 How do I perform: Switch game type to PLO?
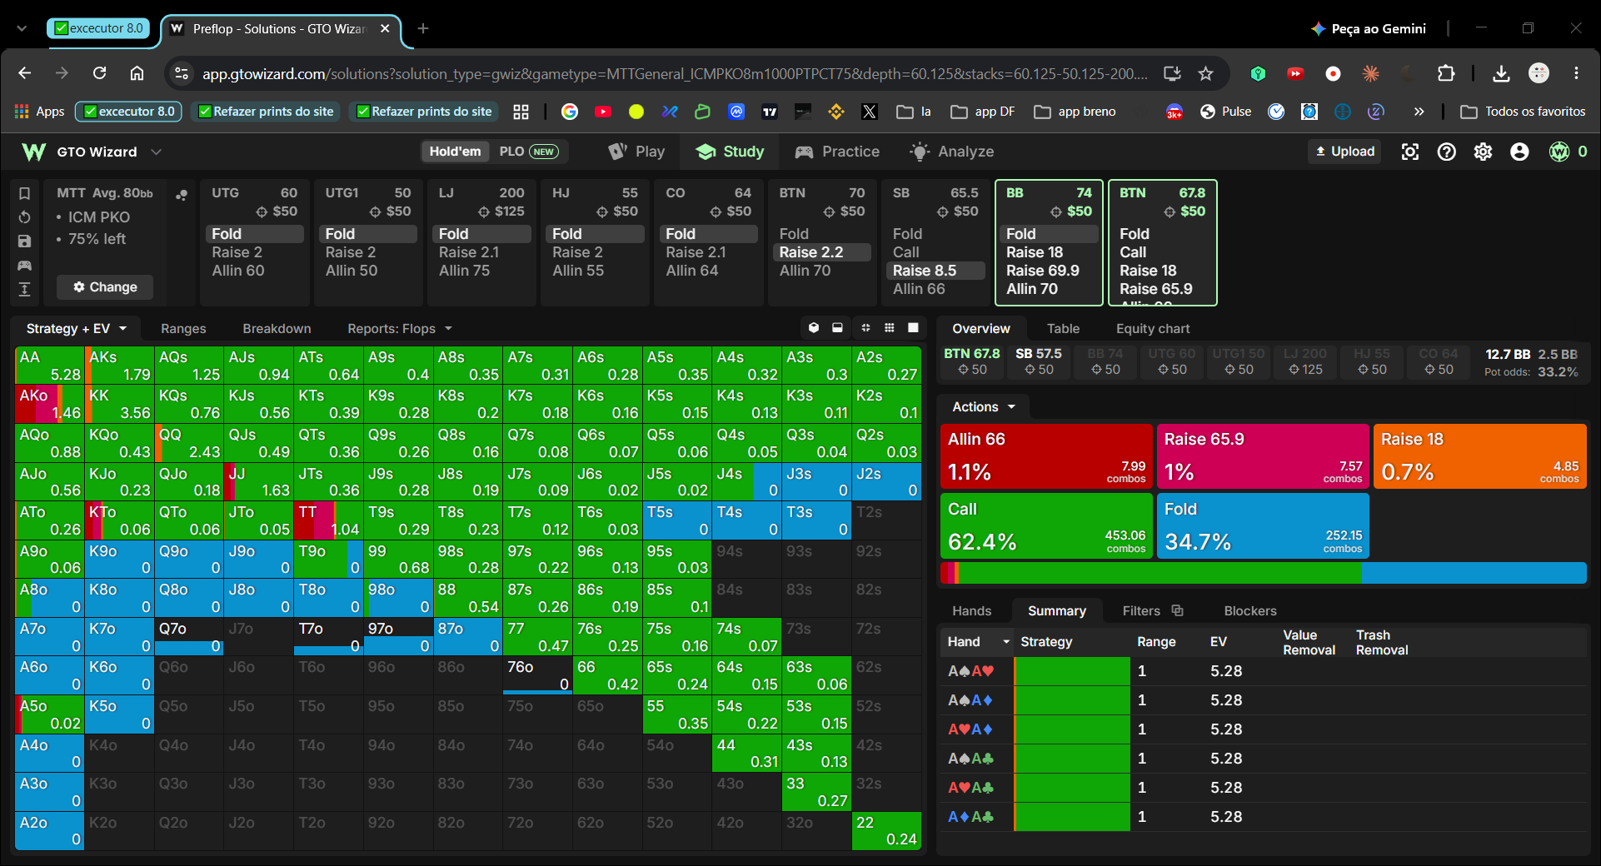[x=528, y=152]
